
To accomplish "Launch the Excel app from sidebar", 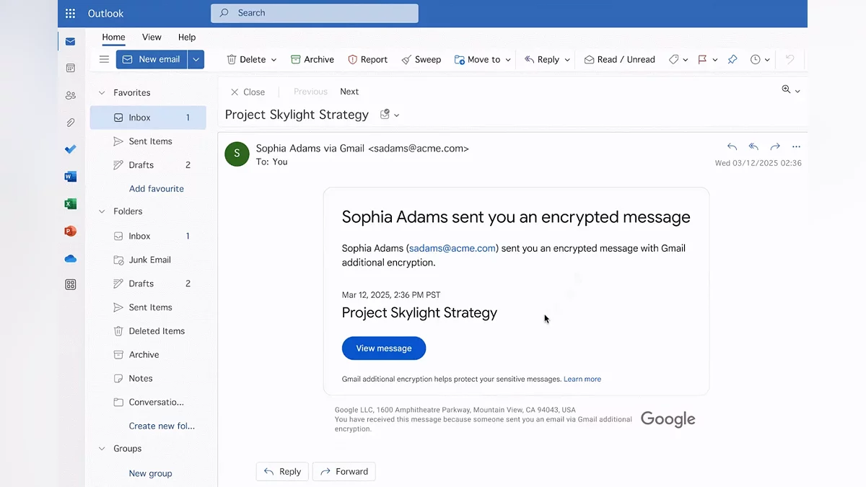I will 70,204.
